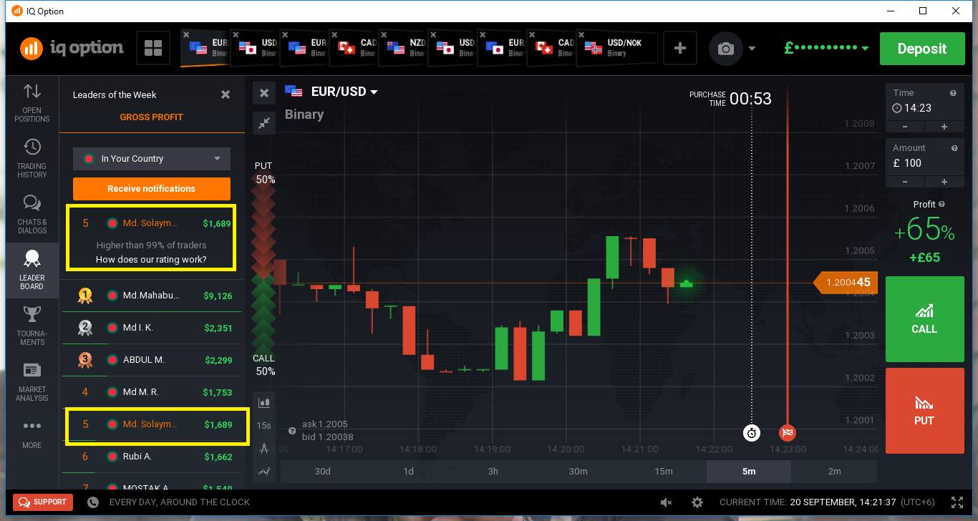Switch to the NZD asset tab
This screenshot has width=978, height=521.
405,48
